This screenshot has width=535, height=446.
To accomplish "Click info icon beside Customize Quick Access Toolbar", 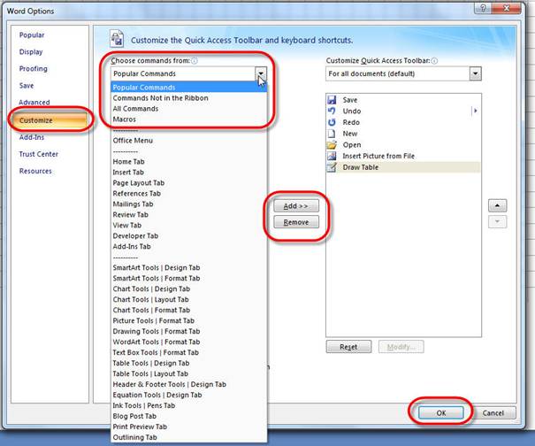I will click(434, 61).
